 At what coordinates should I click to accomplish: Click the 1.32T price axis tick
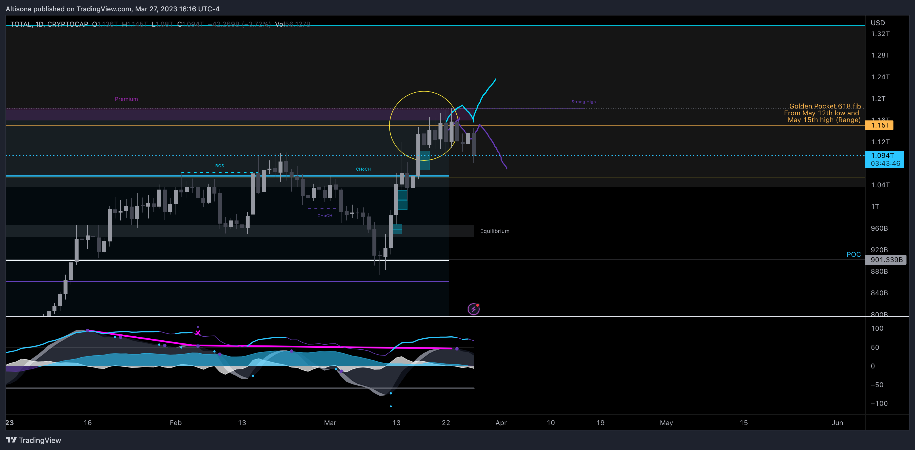pos(880,34)
